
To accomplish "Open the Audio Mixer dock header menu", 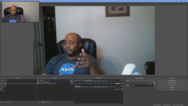I will click(124, 78).
